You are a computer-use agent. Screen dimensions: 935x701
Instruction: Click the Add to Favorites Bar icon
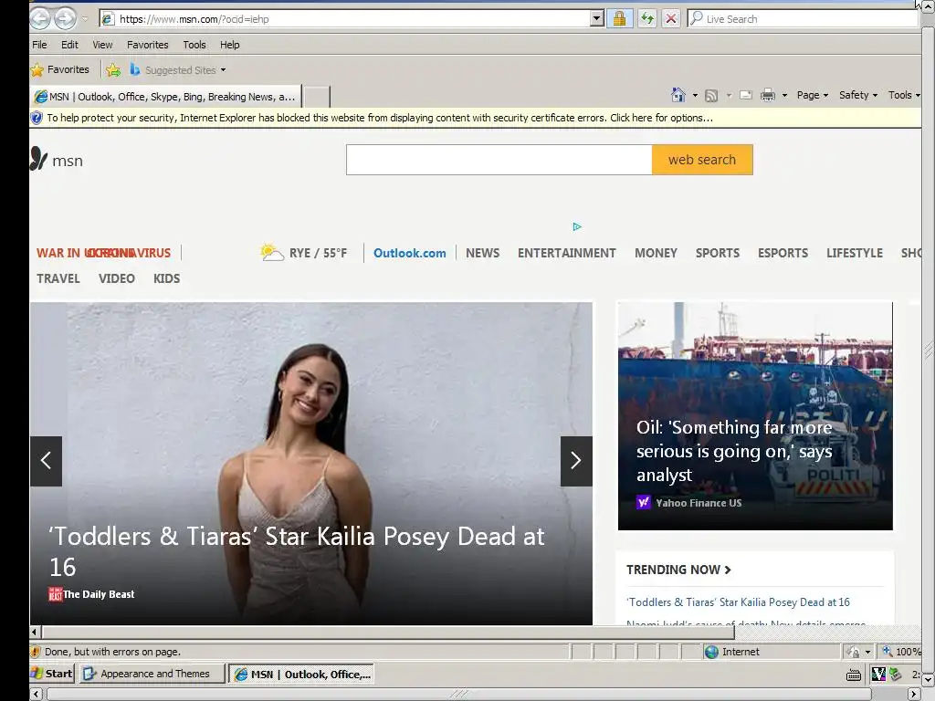click(112, 70)
